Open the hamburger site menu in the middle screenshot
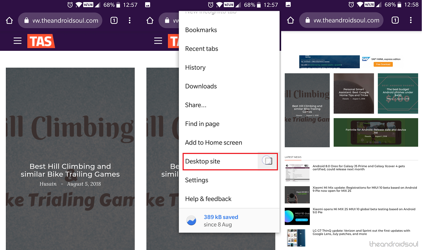 [x=158, y=41]
